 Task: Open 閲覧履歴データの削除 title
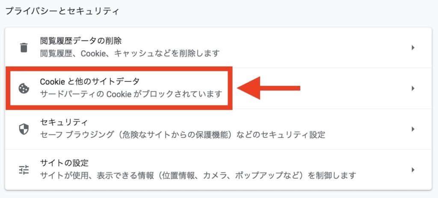pos(81,41)
